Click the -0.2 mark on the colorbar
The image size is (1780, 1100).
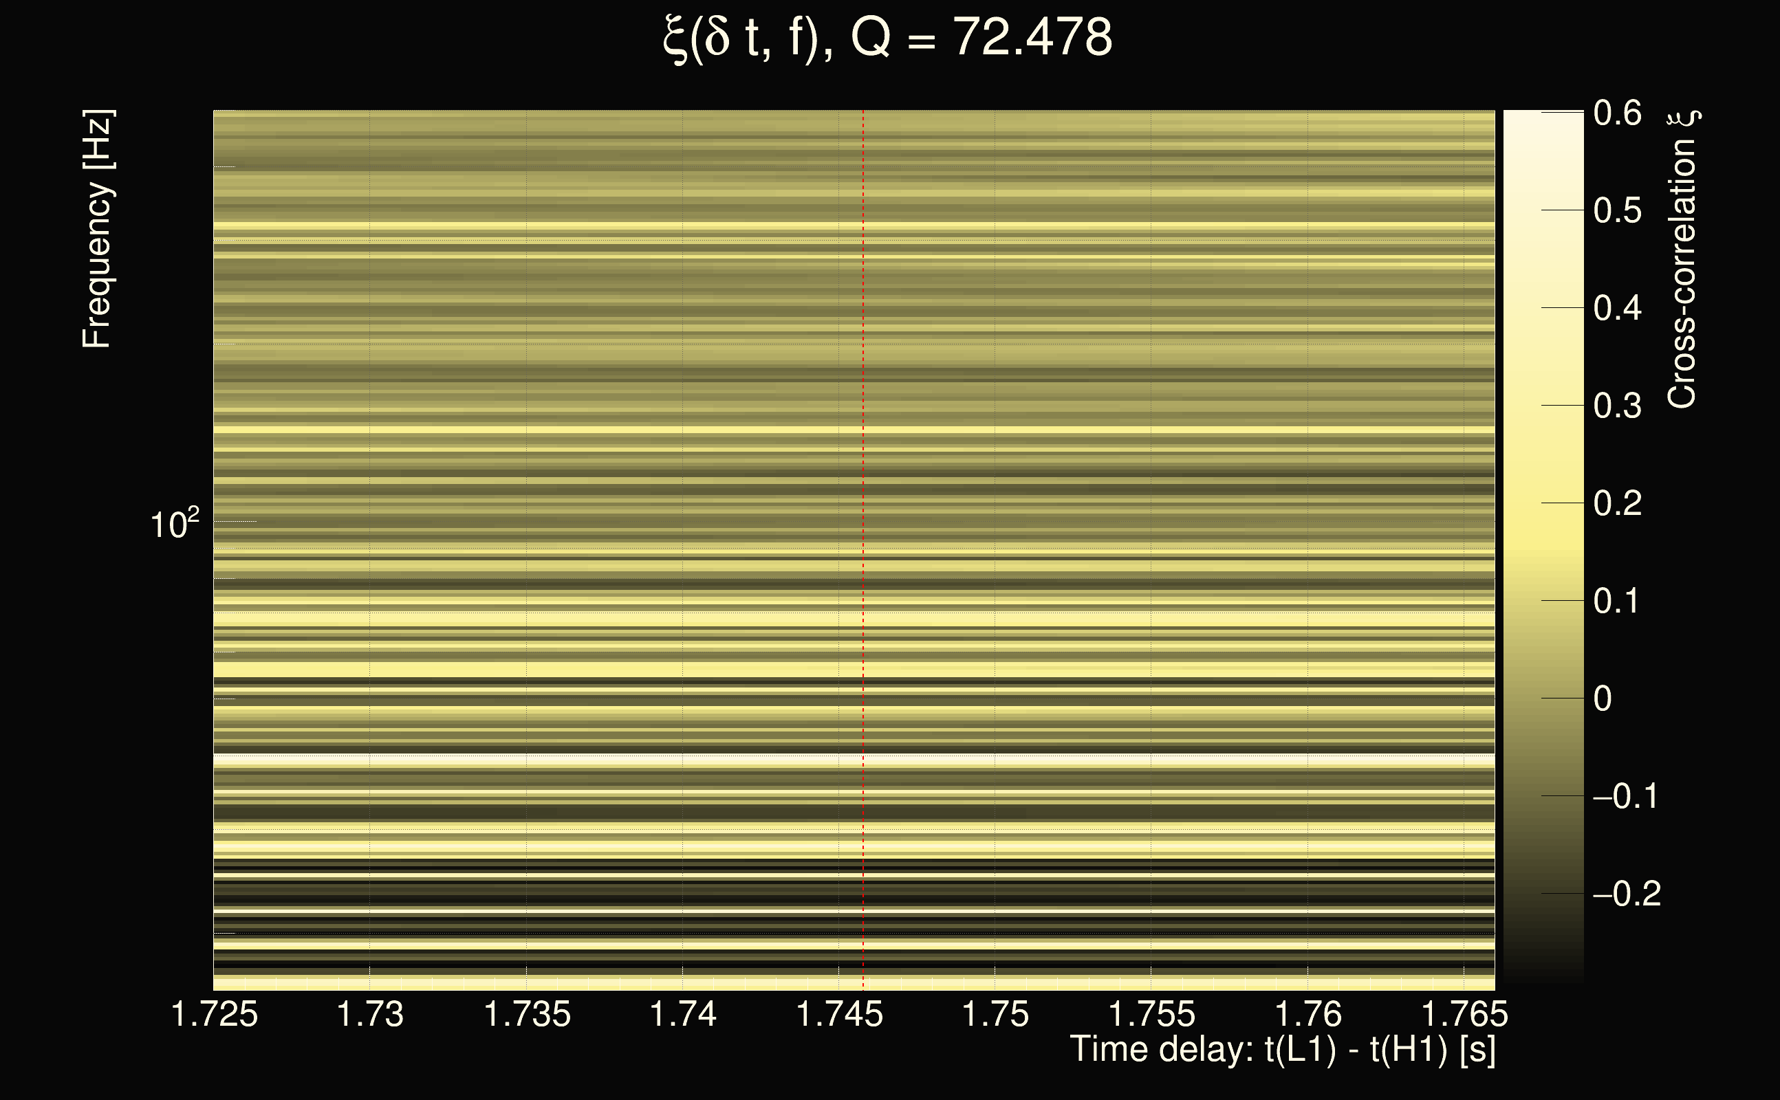tap(1627, 893)
